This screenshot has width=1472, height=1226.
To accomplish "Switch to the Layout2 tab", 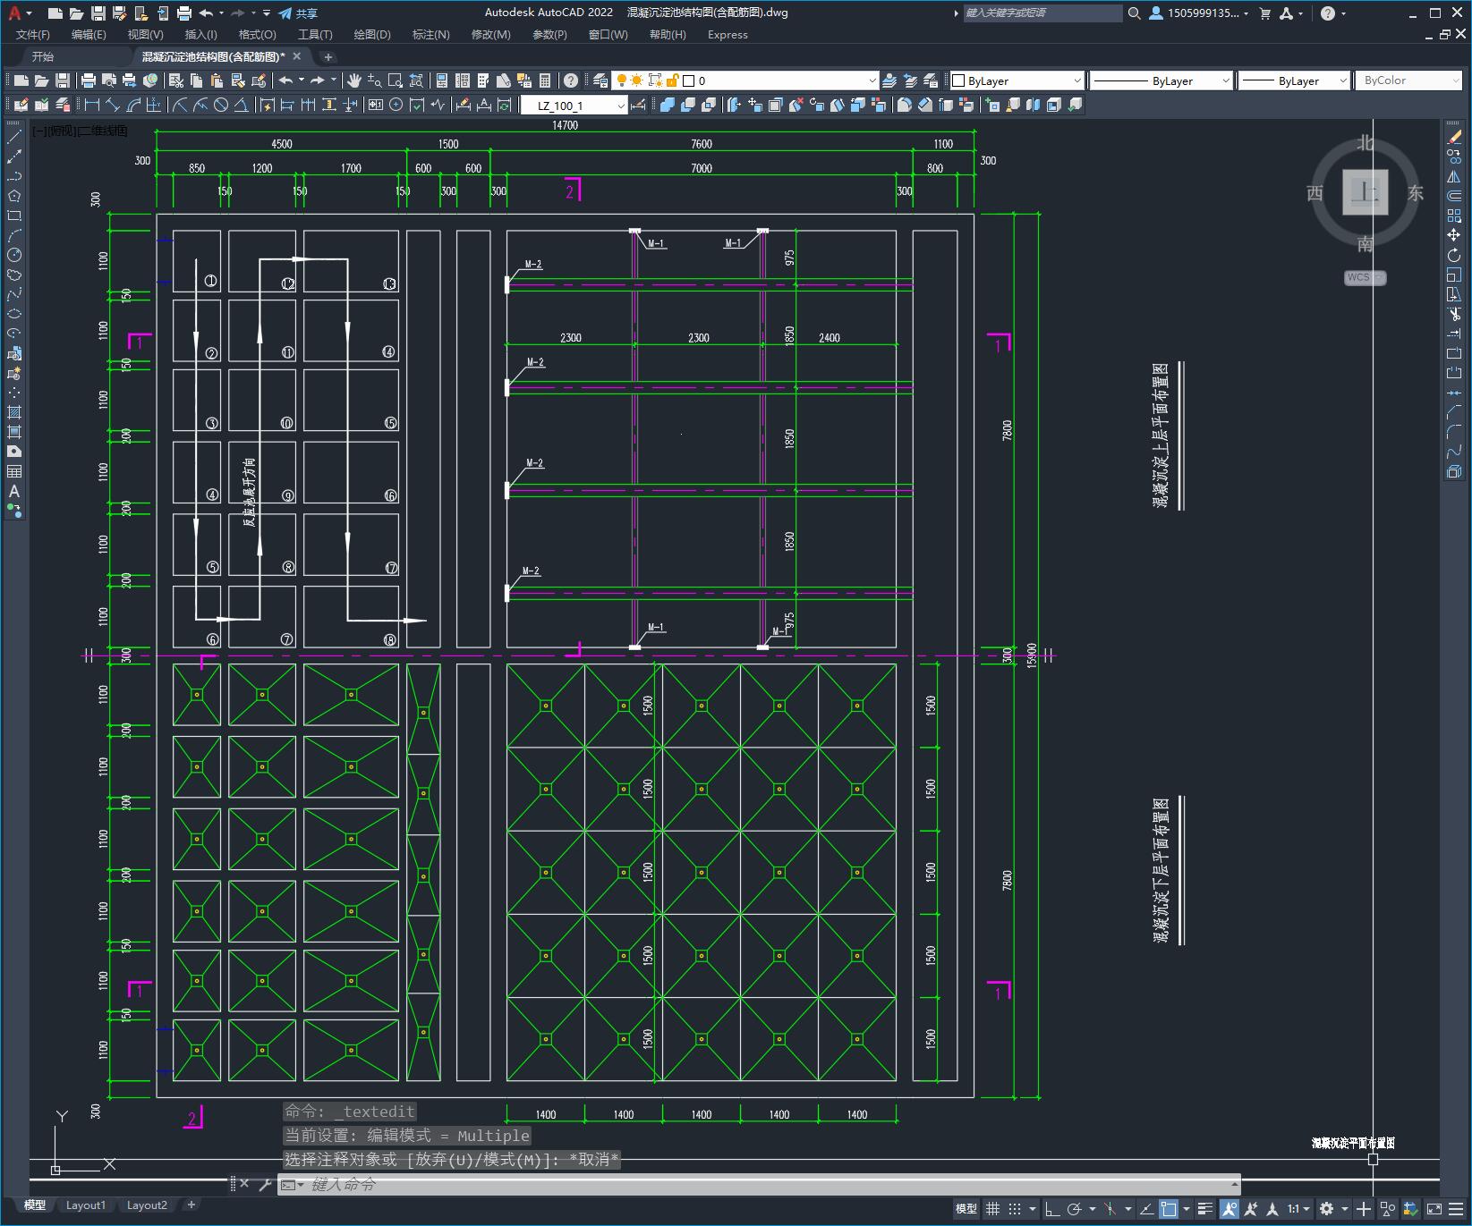I will (147, 1205).
